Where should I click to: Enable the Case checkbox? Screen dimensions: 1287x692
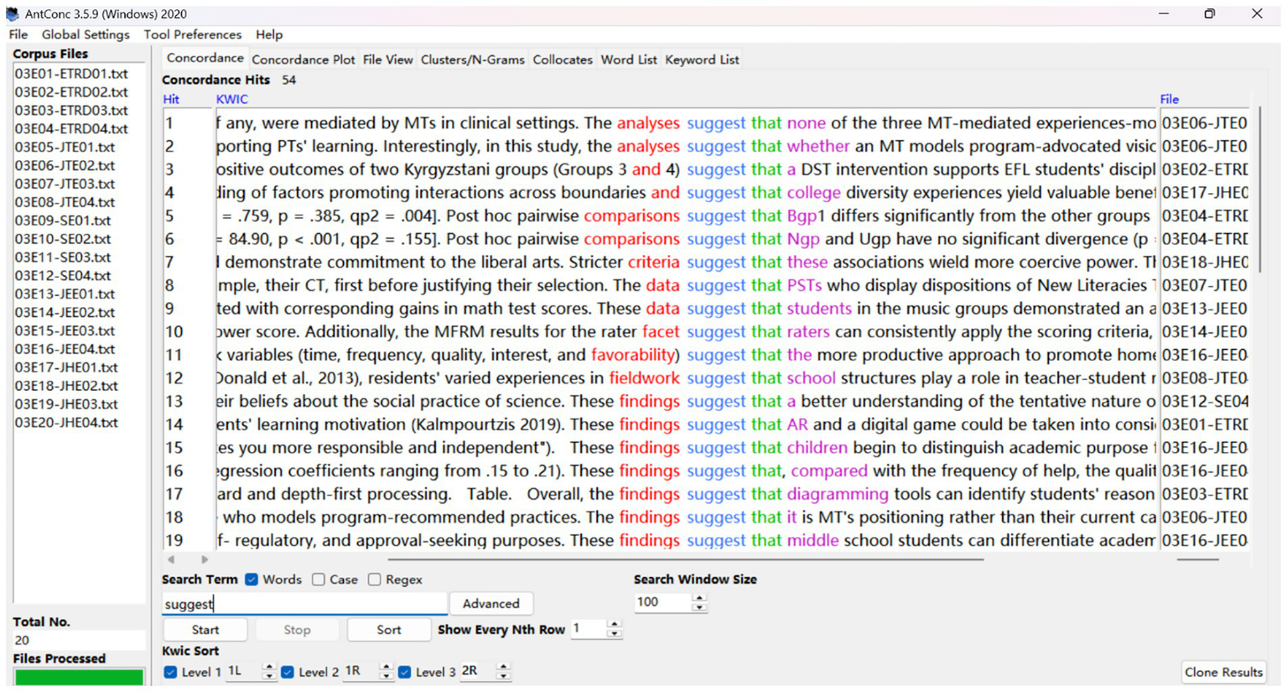click(x=318, y=579)
